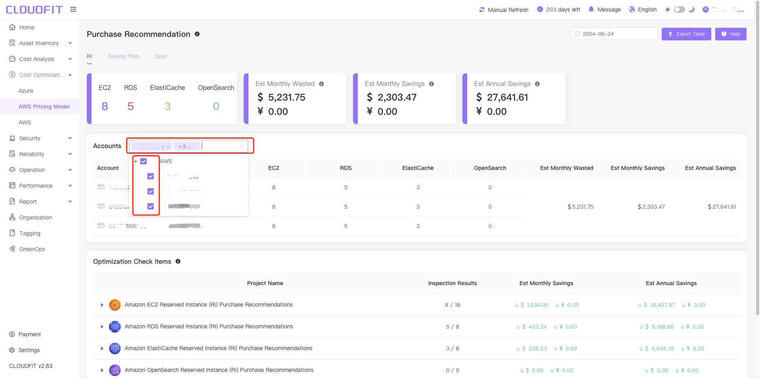
Task: Click the Home icon in sidebar
Action: [x=12, y=27]
